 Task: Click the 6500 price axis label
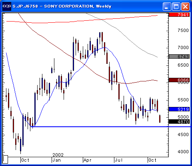click(x=183, y=65)
